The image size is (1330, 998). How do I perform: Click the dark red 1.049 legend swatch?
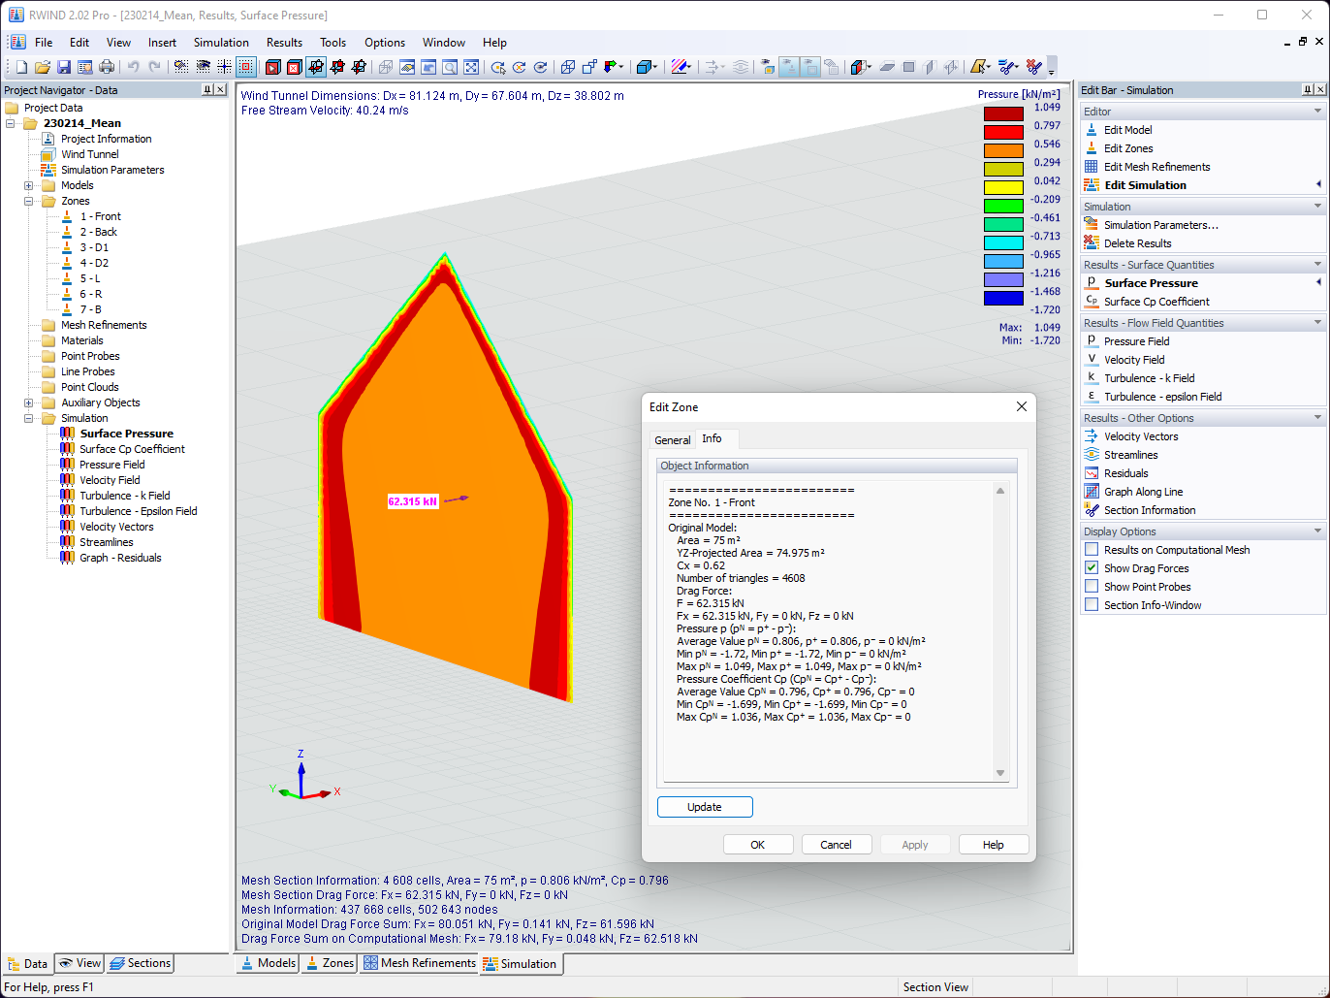click(x=1003, y=113)
